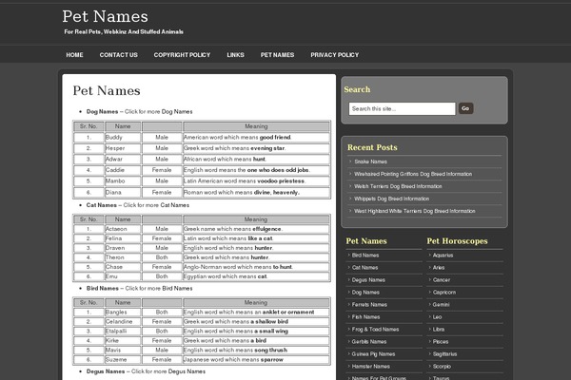Select the Caddie name cell
This screenshot has height=380, width=571.
(123, 170)
